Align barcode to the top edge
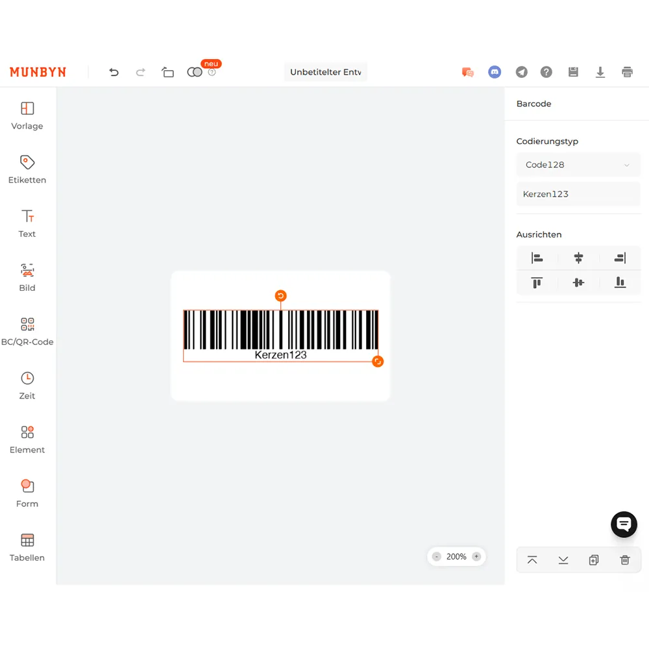649x649 pixels. [537, 283]
